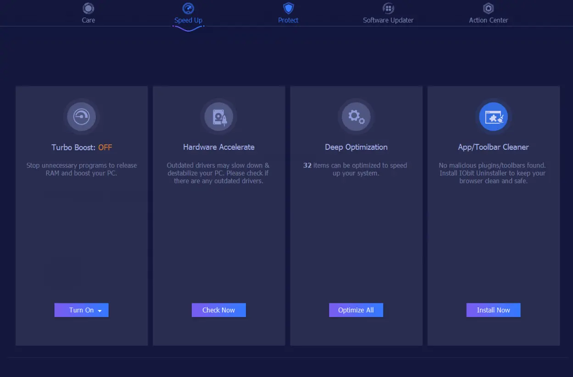This screenshot has width=573, height=377.
Task: Toggle Turbo Boost OFF status text
Action: (x=105, y=147)
